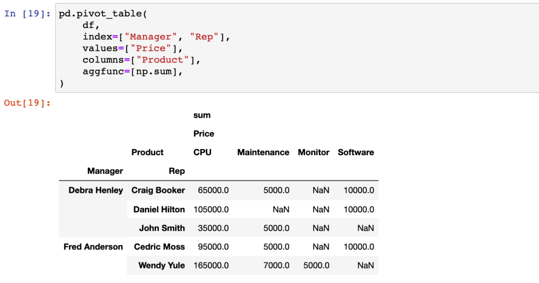The image size is (539, 283).
Task: Click the Monitor column header
Action: [x=313, y=152]
